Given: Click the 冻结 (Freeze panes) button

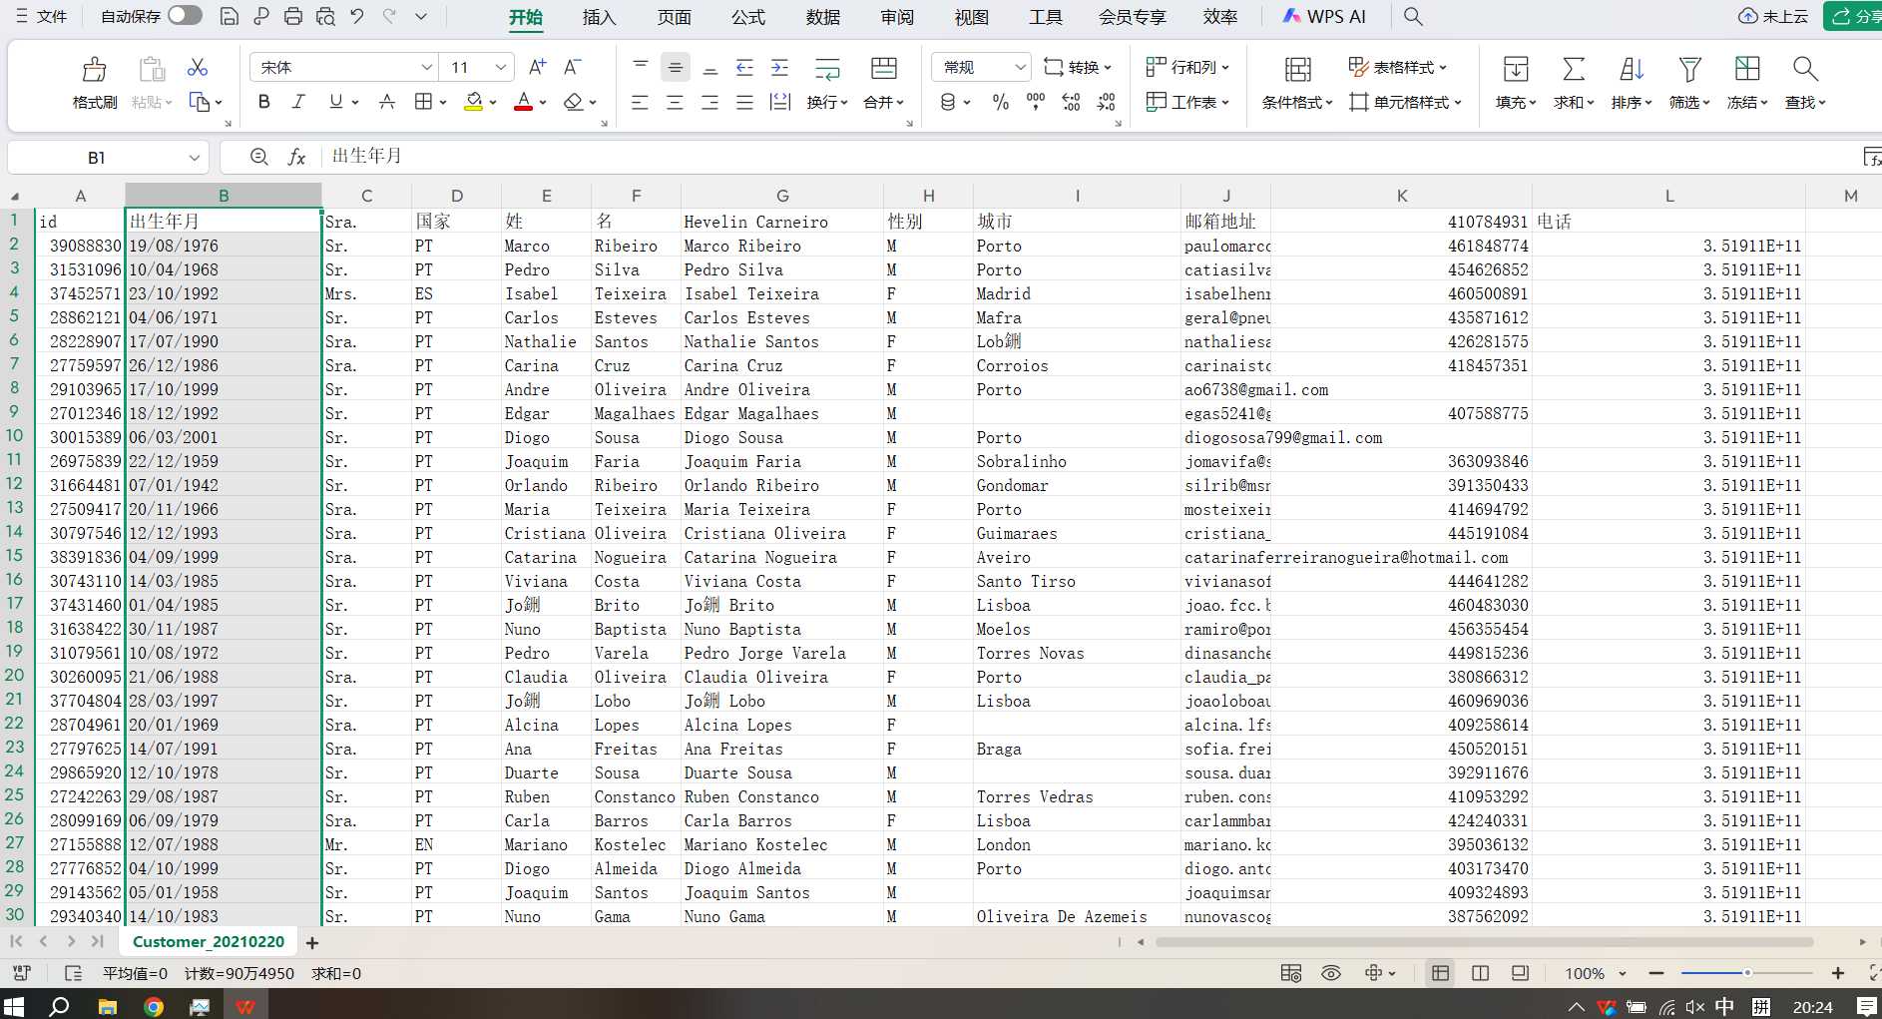Looking at the screenshot, I should tap(1747, 83).
